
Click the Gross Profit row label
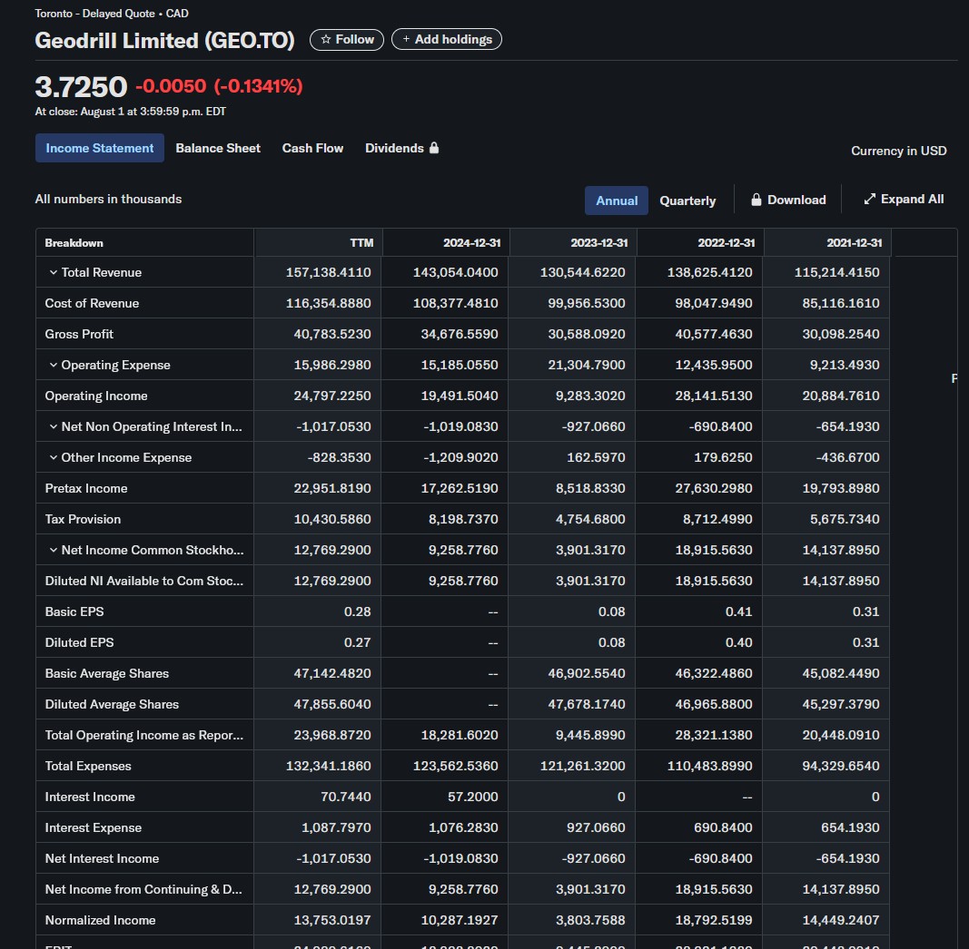tap(79, 334)
